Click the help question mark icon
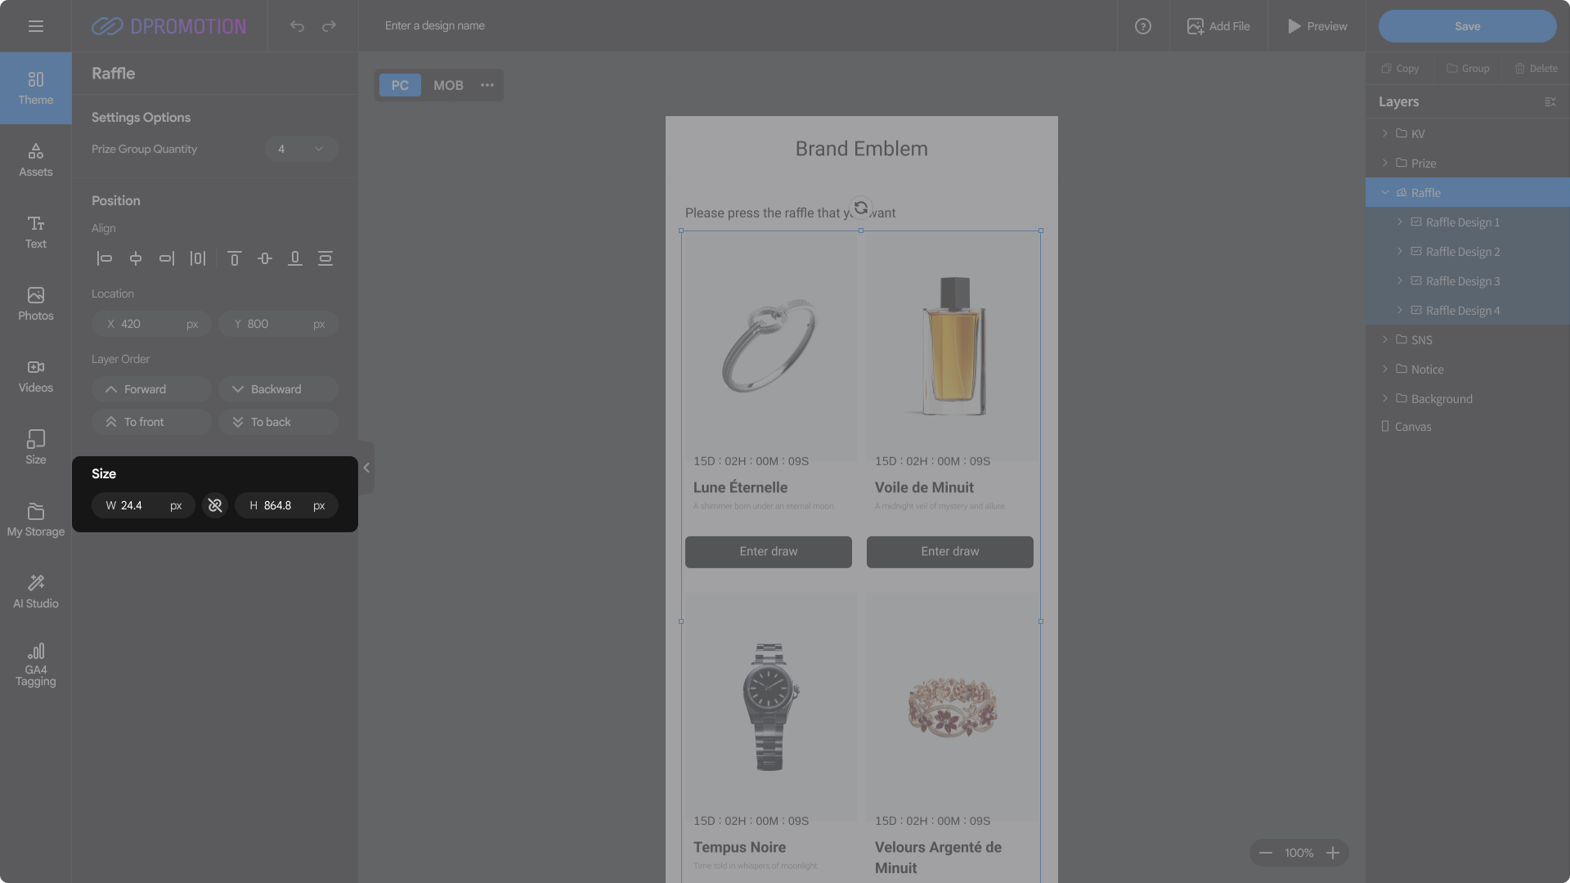 1143,26
